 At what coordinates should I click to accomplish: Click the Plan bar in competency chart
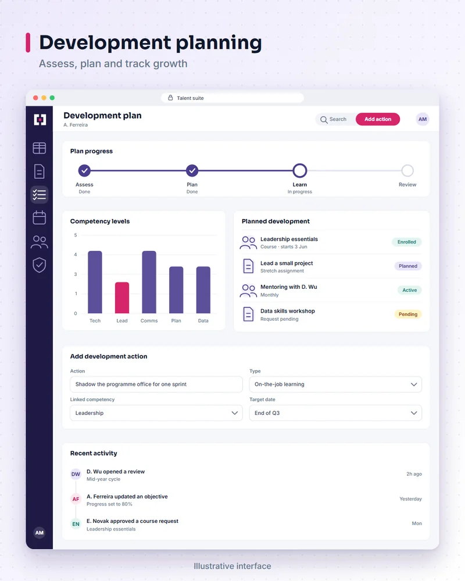coord(176,290)
